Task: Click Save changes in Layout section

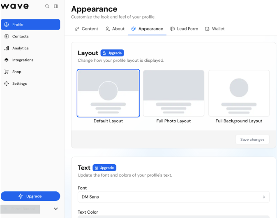Action: 252,140
